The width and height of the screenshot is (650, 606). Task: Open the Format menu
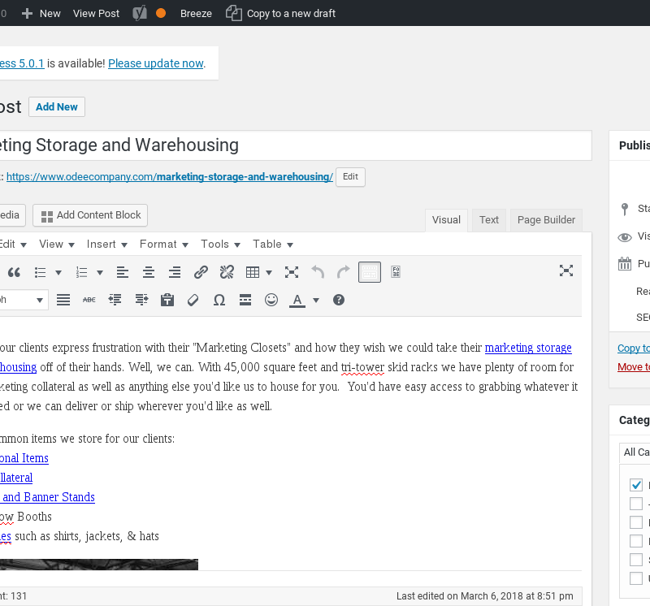162,244
